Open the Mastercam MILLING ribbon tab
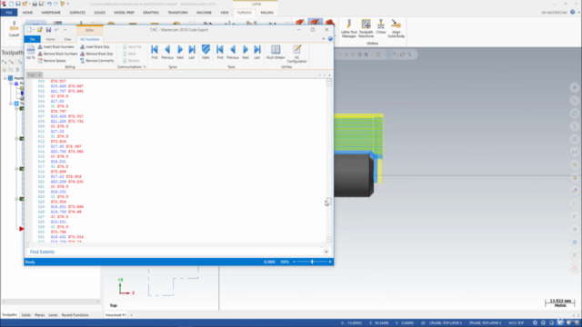 coord(266,13)
